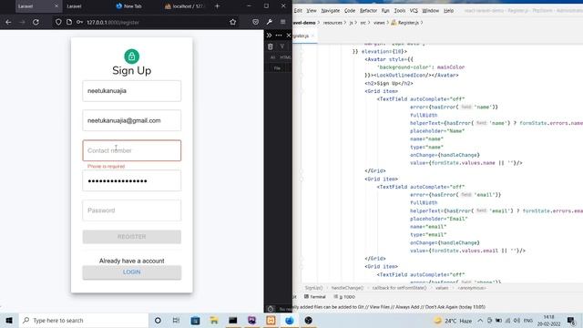Open the Tools menu in PhpStorm
The width and height of the screenshot is (583, 328).
click(x=400, y=11)
